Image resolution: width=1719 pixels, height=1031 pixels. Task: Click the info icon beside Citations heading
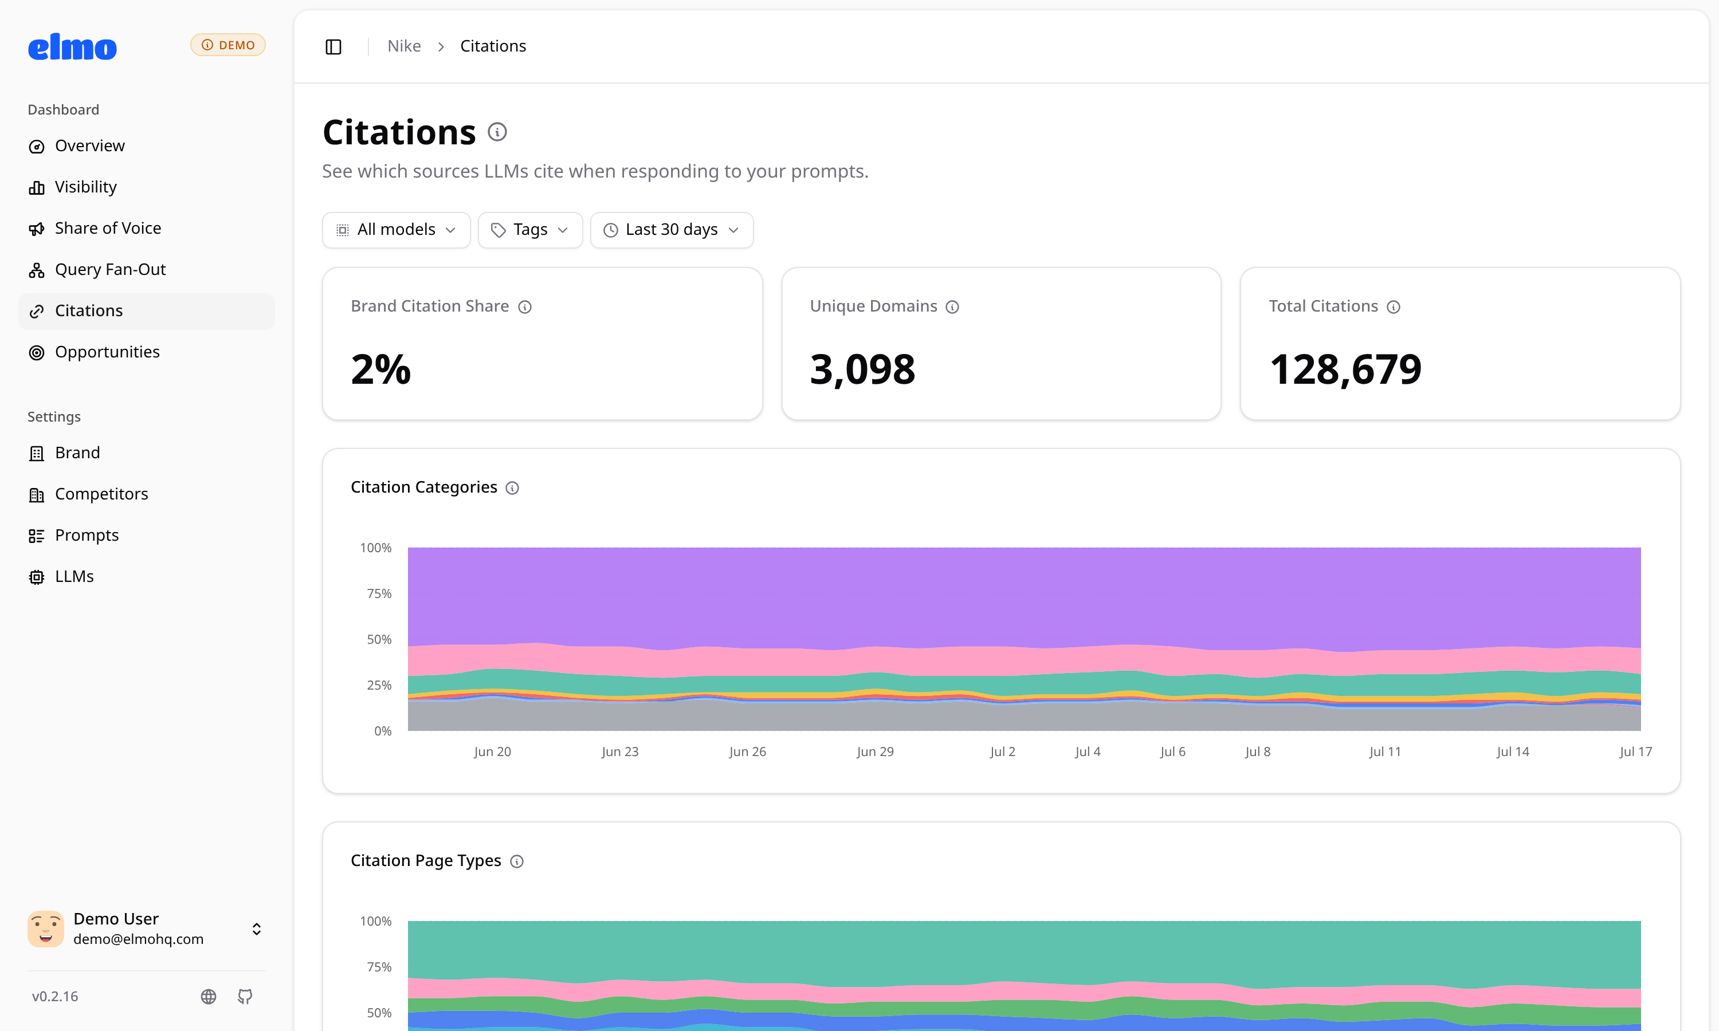(497, 132)
